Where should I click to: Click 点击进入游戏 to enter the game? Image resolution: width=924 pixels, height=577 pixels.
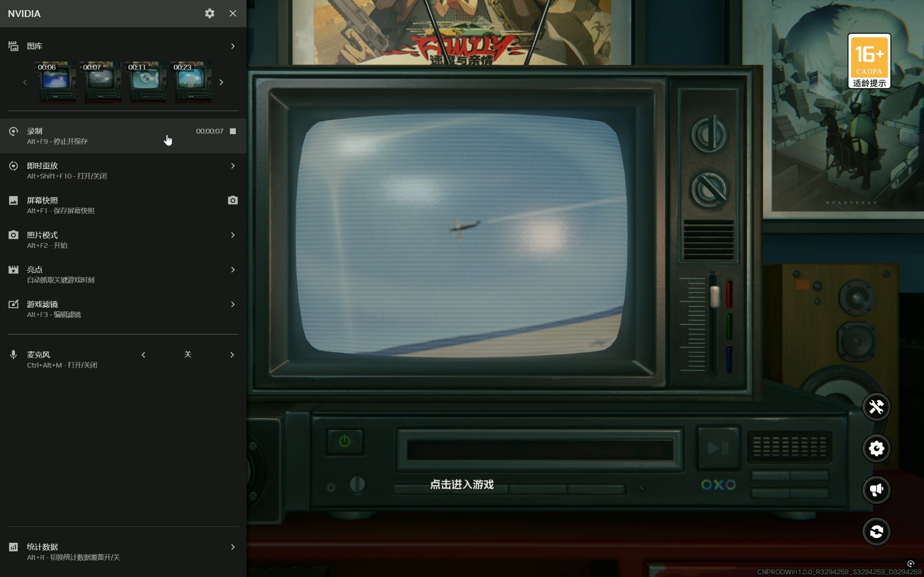[x=462, y=485]
